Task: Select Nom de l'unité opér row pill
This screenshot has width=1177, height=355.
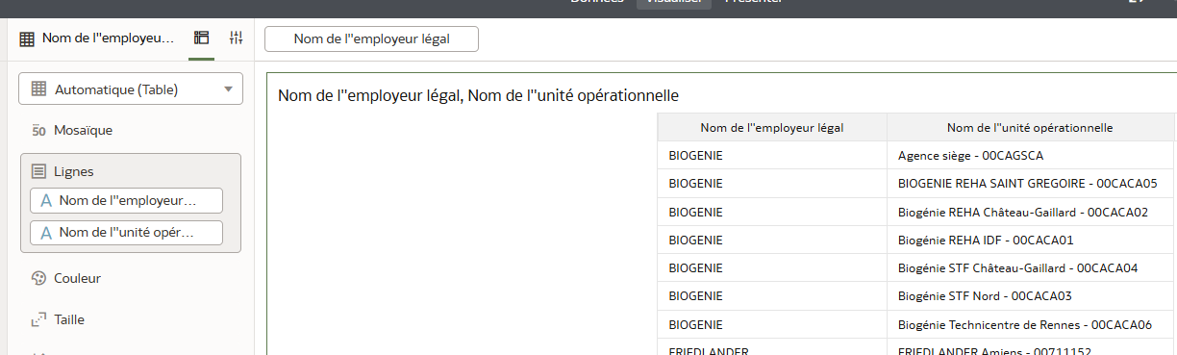Action: (x=126, y=233)
